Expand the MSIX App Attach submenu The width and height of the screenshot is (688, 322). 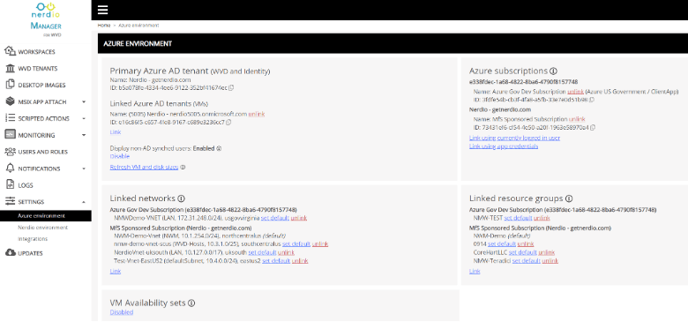click(x=84, y=101)
